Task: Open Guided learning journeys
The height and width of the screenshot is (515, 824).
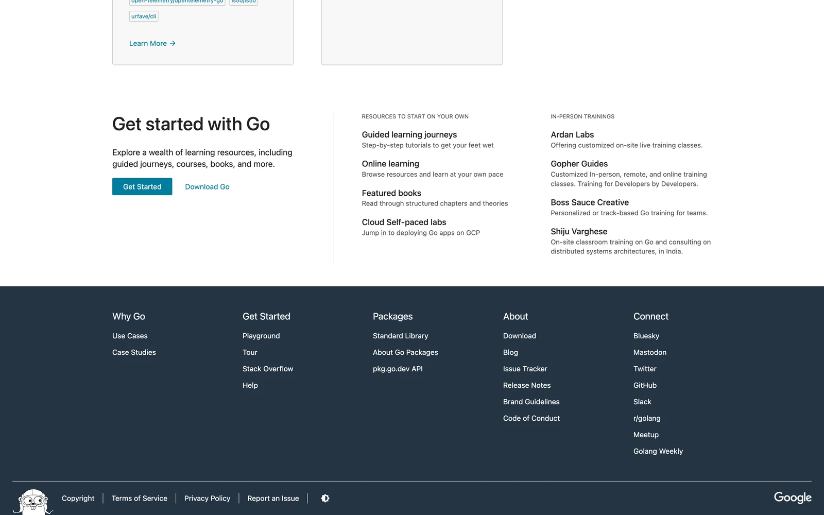Action: [409, 134]
